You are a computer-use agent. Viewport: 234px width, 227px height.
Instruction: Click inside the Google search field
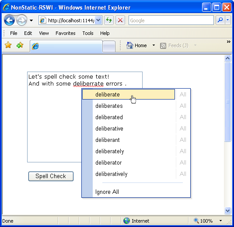click(171, 20)
